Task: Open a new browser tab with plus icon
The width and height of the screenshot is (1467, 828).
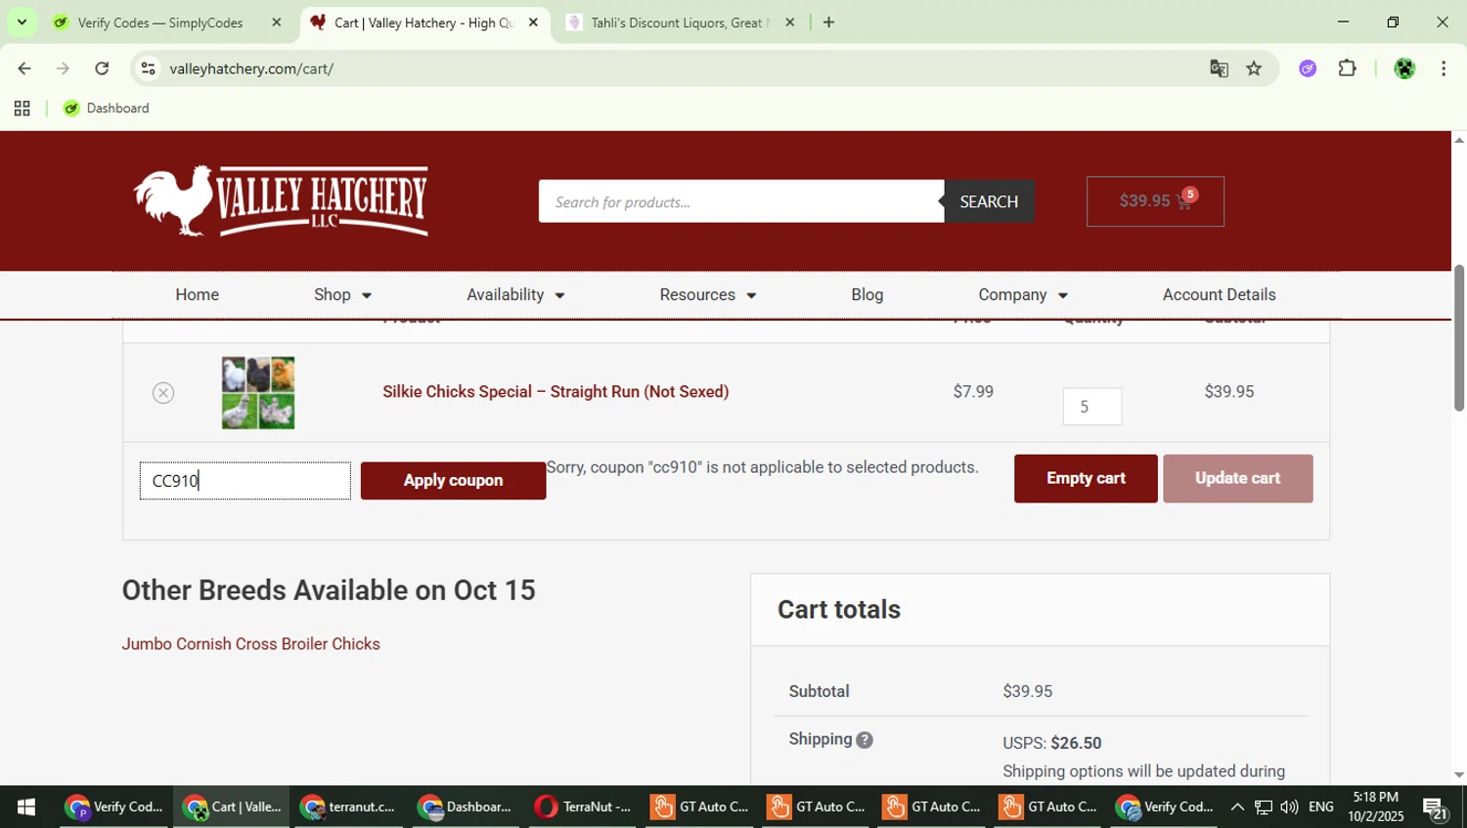Action: point(828,22)
